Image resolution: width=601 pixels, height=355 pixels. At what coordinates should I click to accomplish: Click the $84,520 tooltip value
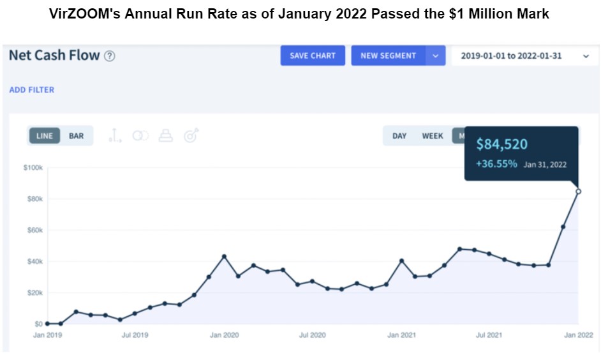[501, 144]
